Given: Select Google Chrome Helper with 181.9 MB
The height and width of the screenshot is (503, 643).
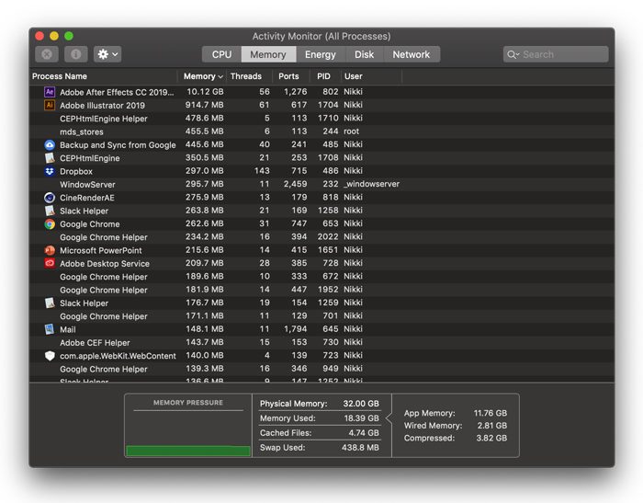Looking at the screenshot, I should (321, 290).
